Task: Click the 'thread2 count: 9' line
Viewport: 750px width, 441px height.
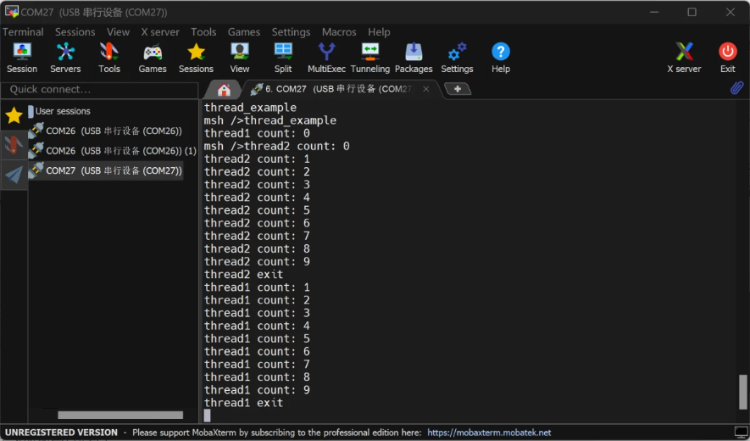Action: (x=257, y=261)
